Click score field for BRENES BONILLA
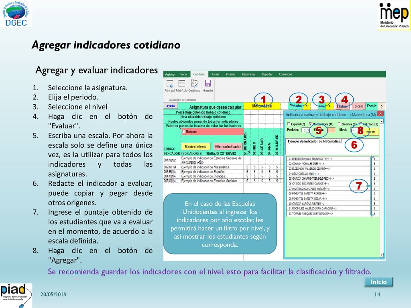411x308 pixels. click(375, 159)
